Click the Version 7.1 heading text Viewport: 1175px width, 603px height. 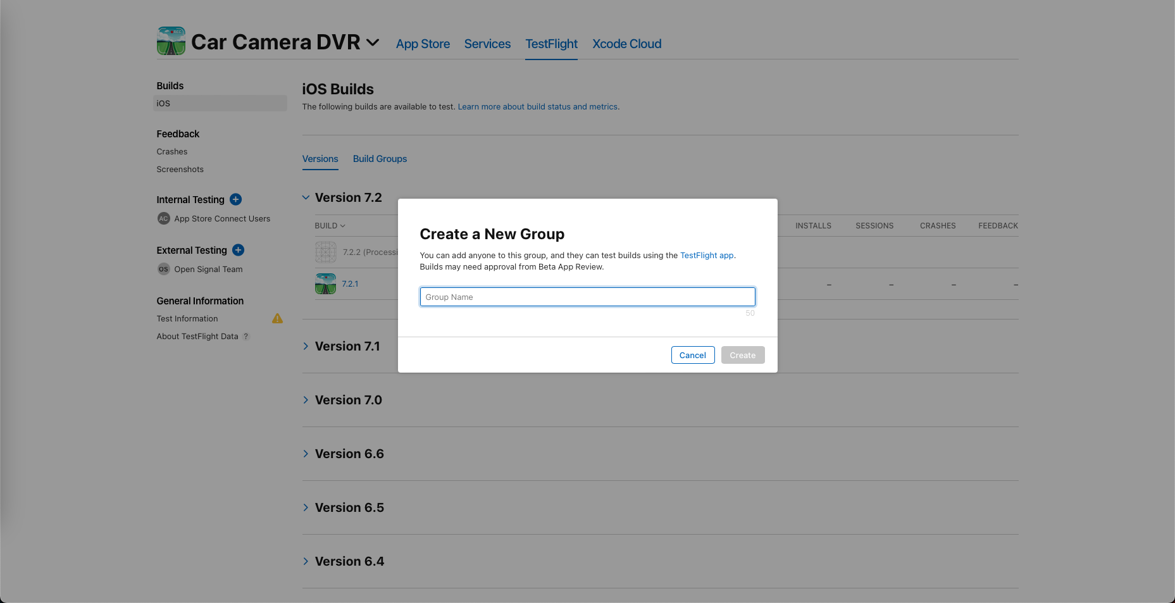click(347, 346)
